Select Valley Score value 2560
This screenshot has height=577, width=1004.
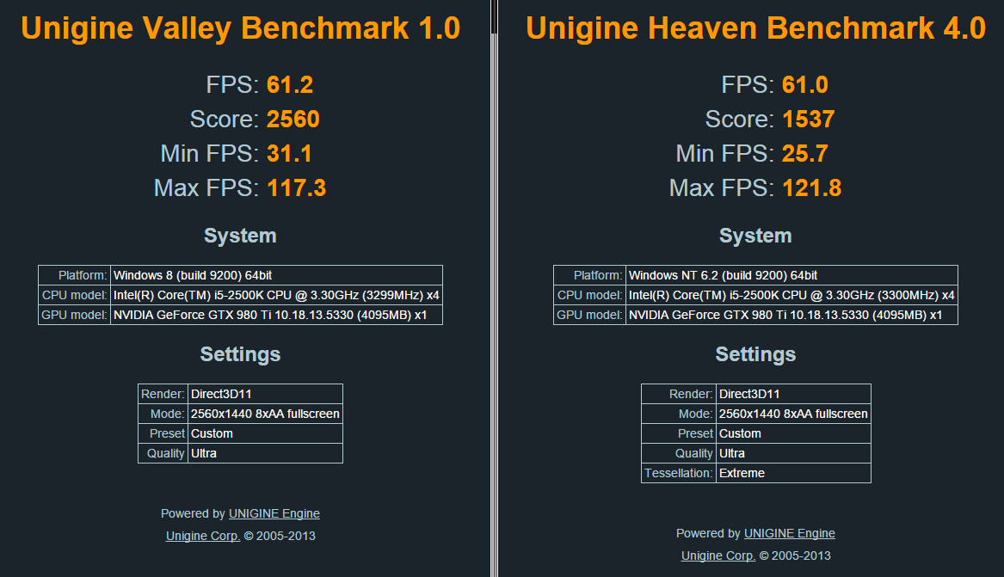293,120
